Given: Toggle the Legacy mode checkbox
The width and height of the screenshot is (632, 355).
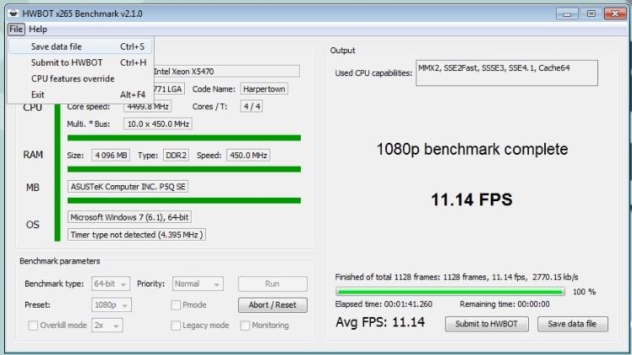Looking at the screenshot, I should click(176, 325).
